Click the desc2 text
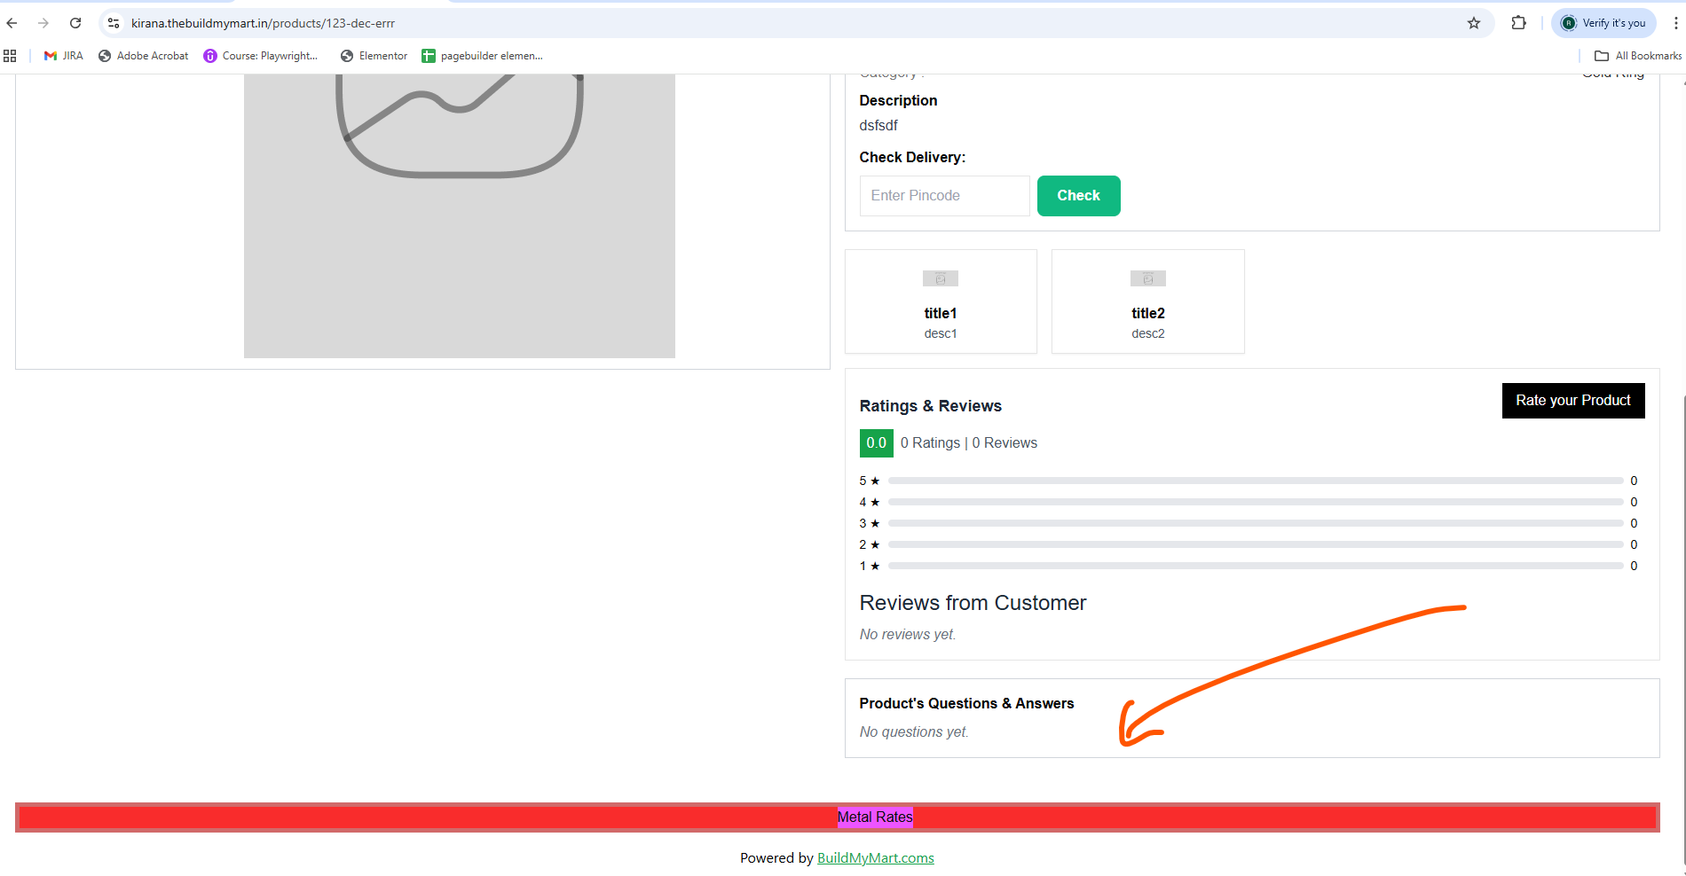Viewport: 1686px width, 876px height. click(1147, 334)
